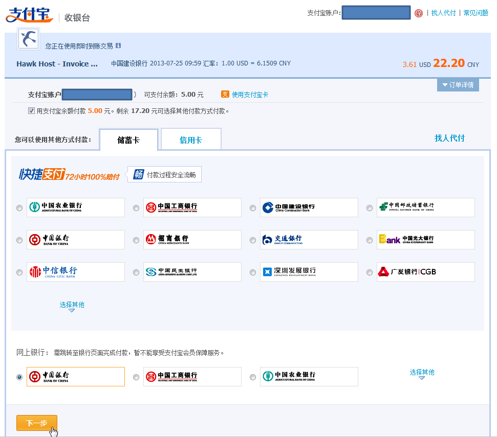
Task: Click the orange 支 Alipay card icon
Action: pos(225,94)
